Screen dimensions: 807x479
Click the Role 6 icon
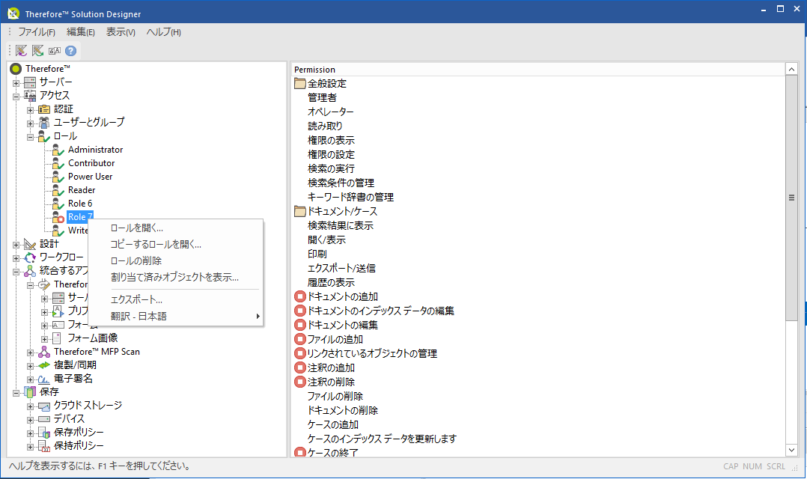[x=58, y=204]
